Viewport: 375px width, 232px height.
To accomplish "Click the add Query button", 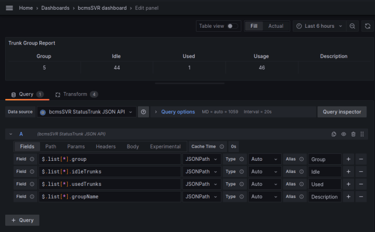I will point(23,220).
